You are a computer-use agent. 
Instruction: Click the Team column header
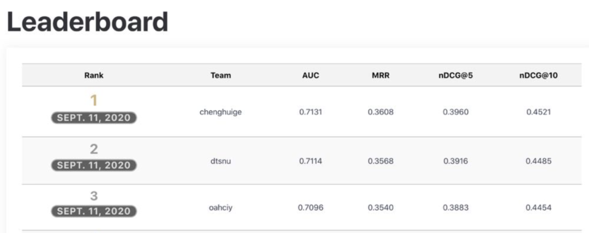point(220,75)
